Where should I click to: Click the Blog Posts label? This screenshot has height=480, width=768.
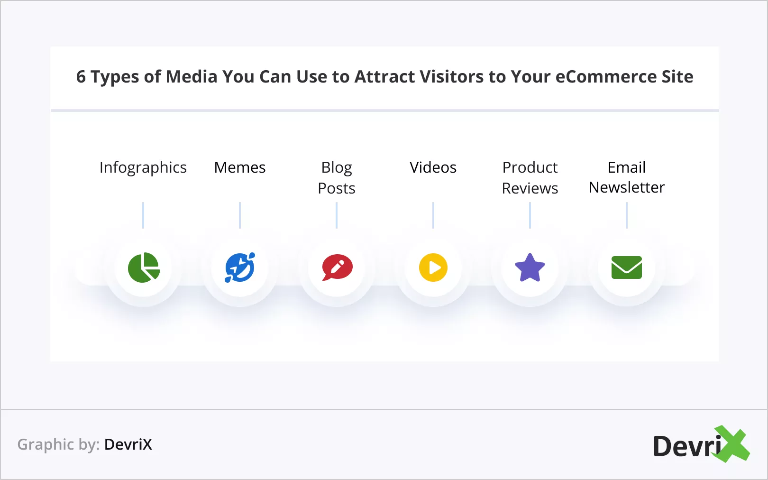click(x=337, y=178)
